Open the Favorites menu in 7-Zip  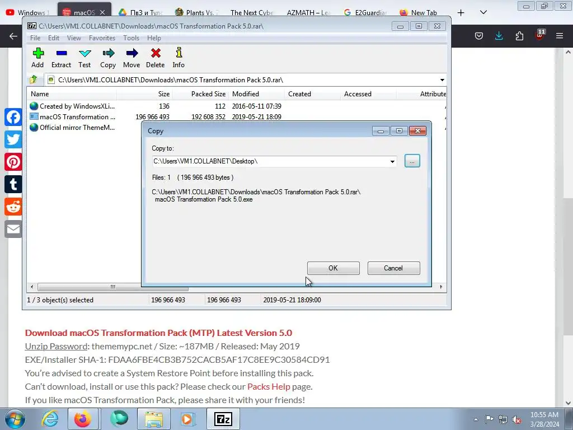102,38
